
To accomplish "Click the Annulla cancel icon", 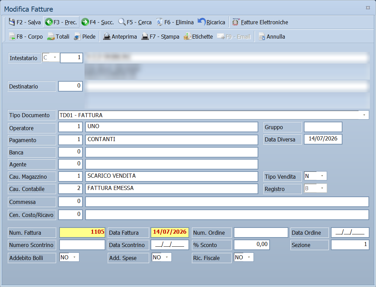I will pos(262,37).
